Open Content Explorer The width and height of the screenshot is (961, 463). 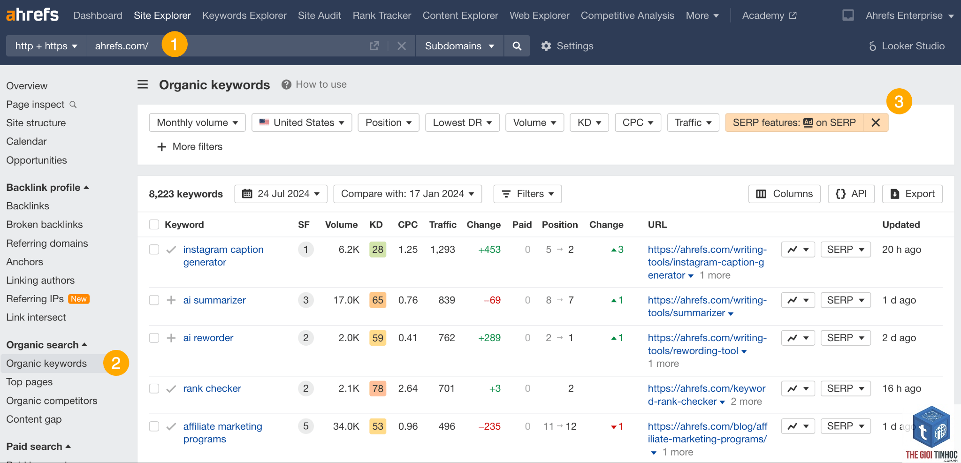click(x=460, y=15)
